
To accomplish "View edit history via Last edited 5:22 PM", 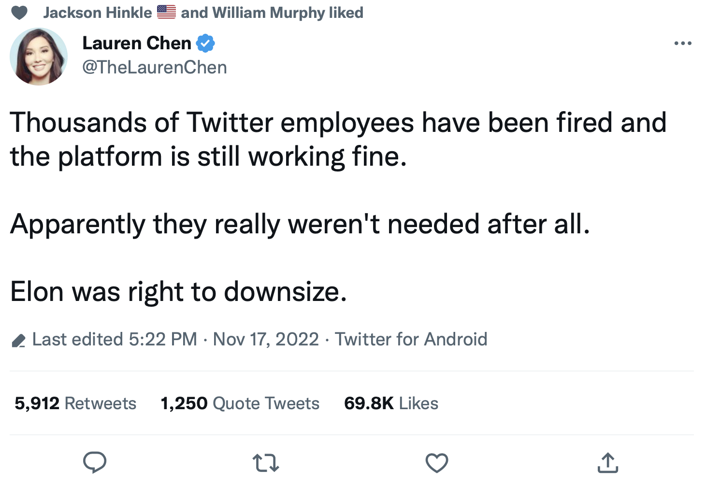I will (115, 339).
